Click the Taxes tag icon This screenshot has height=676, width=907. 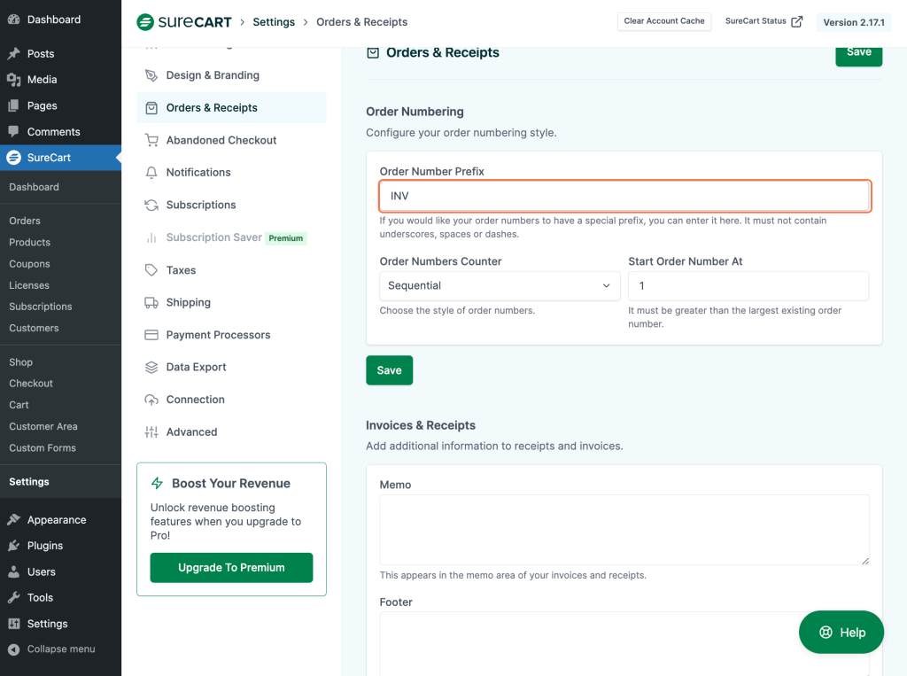coord(151,270)
